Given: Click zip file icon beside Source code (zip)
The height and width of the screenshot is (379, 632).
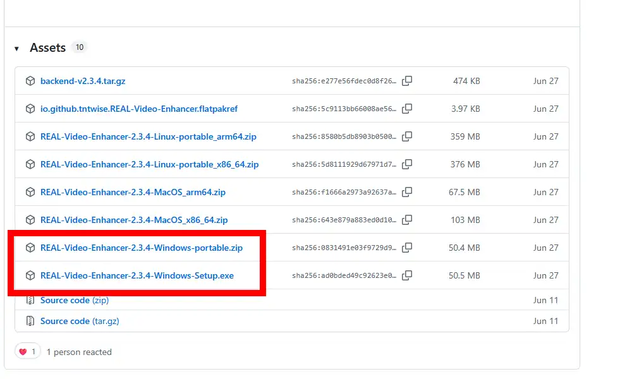Looking at the screenshot, I should pyautogui.click(x=30, y=300).
